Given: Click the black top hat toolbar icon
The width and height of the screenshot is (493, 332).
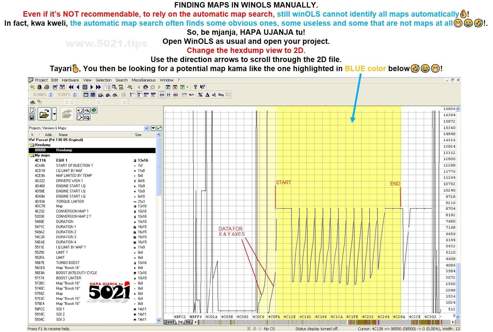Looking at the screenshot, I should pos(39,87).
